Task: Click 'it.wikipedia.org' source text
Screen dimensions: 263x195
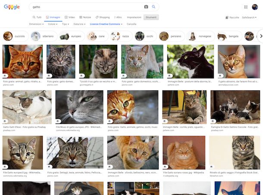Action: (170, 176)
